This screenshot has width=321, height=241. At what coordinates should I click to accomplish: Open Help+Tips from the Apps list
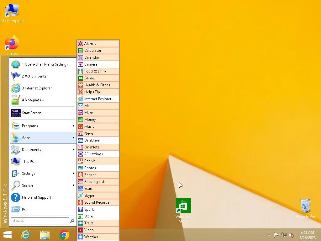[98, 92]
